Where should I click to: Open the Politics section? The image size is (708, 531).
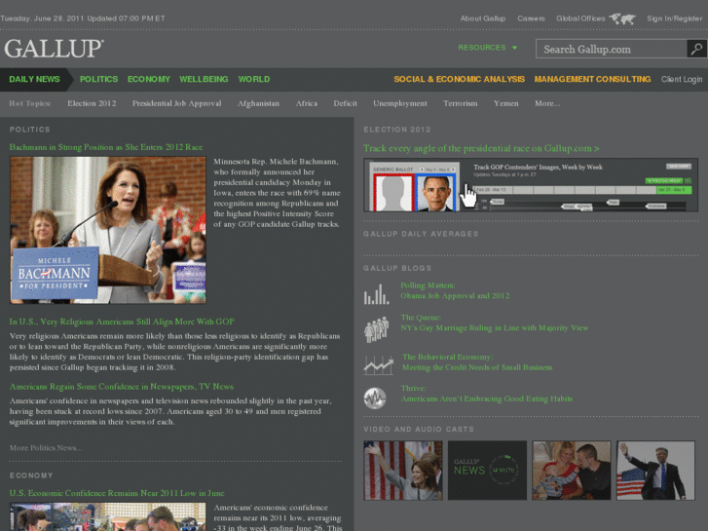coord(99,79)
